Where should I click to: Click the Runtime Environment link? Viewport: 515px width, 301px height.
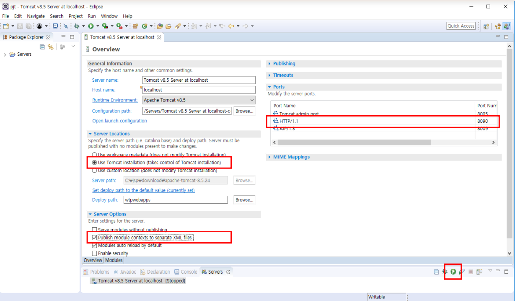(x=115, y=100)
